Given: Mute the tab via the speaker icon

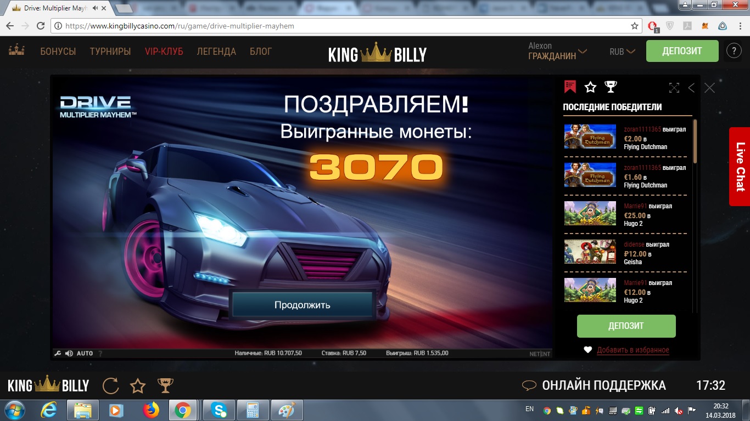Looking at the screenshot, I should point(96,8).
